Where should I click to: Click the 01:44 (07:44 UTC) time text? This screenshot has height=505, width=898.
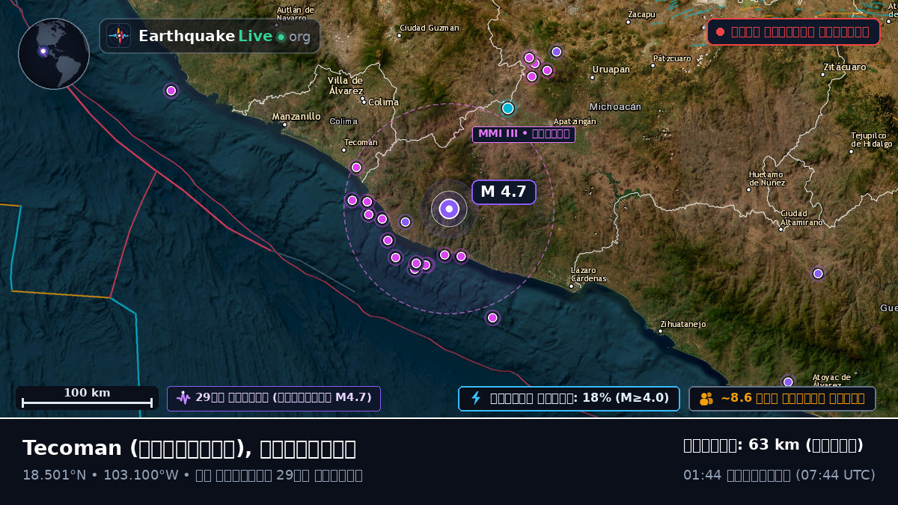coord(779,475)
